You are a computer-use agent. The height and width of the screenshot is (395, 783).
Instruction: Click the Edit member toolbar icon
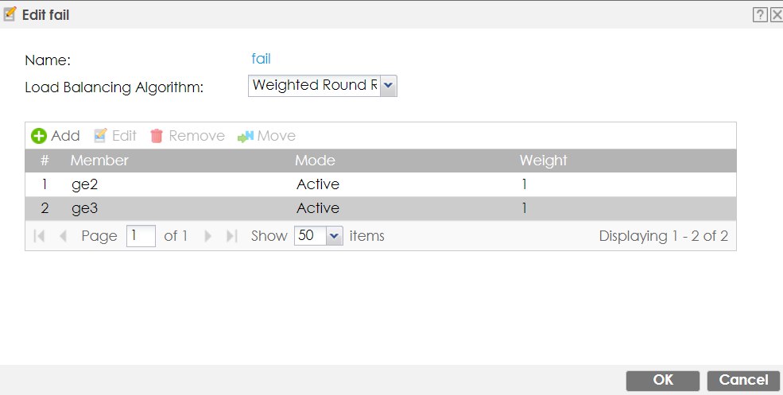pyautogui.click(x=101, y=136)
